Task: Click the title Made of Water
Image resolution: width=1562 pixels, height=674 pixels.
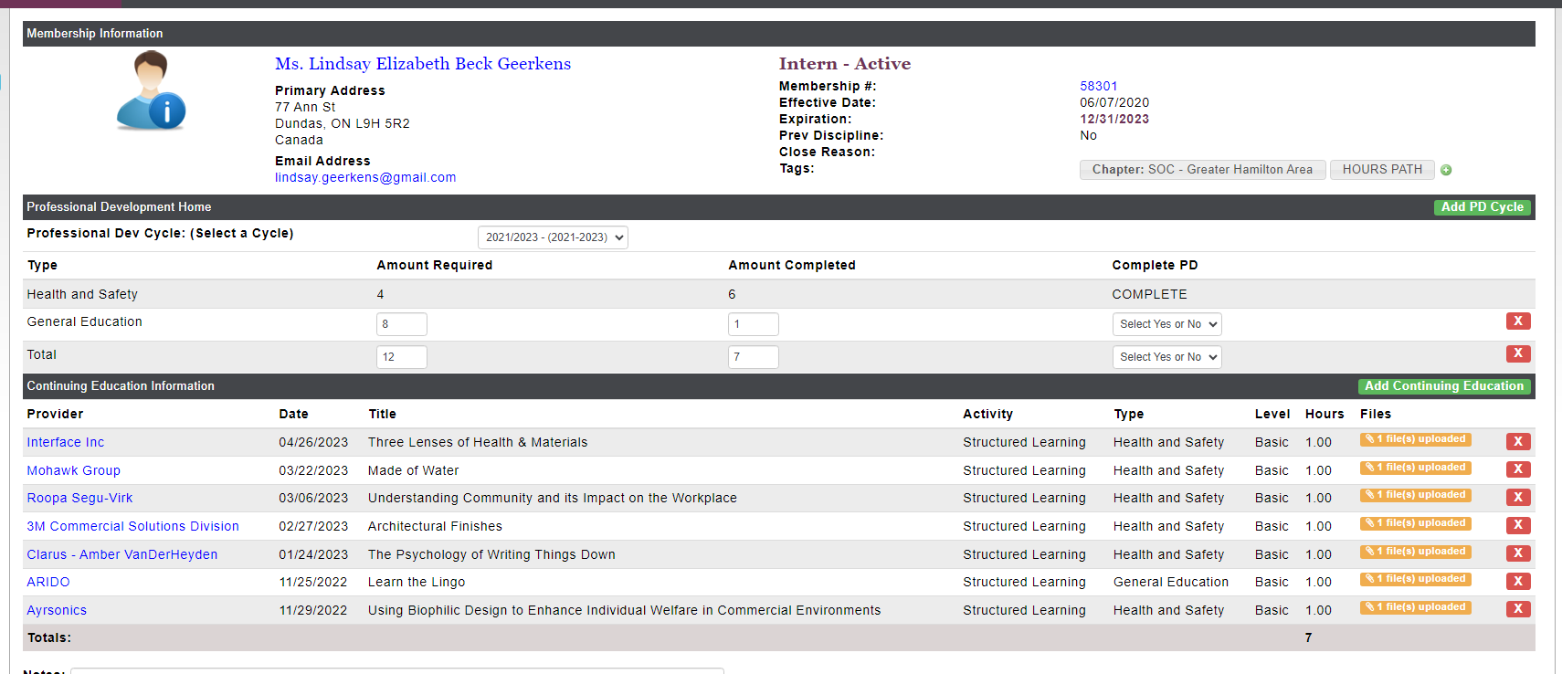Action: tap(413, 470)
